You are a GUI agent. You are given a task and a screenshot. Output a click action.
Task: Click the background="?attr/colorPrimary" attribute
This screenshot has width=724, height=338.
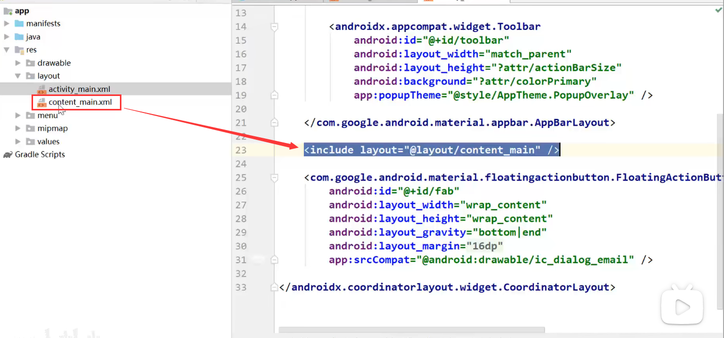[475, 81]
